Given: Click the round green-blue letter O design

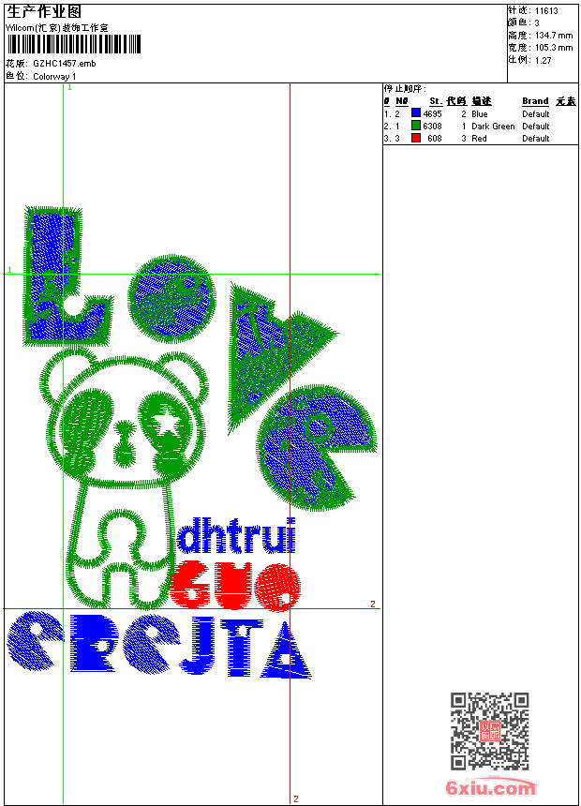Looking at the screenshot, I should click(171, 299).
